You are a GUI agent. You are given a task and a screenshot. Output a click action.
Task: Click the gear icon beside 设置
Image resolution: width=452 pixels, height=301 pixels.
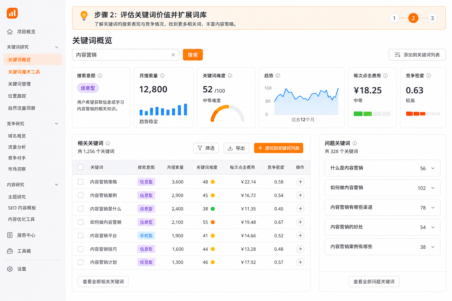click(x=10, y=269)
